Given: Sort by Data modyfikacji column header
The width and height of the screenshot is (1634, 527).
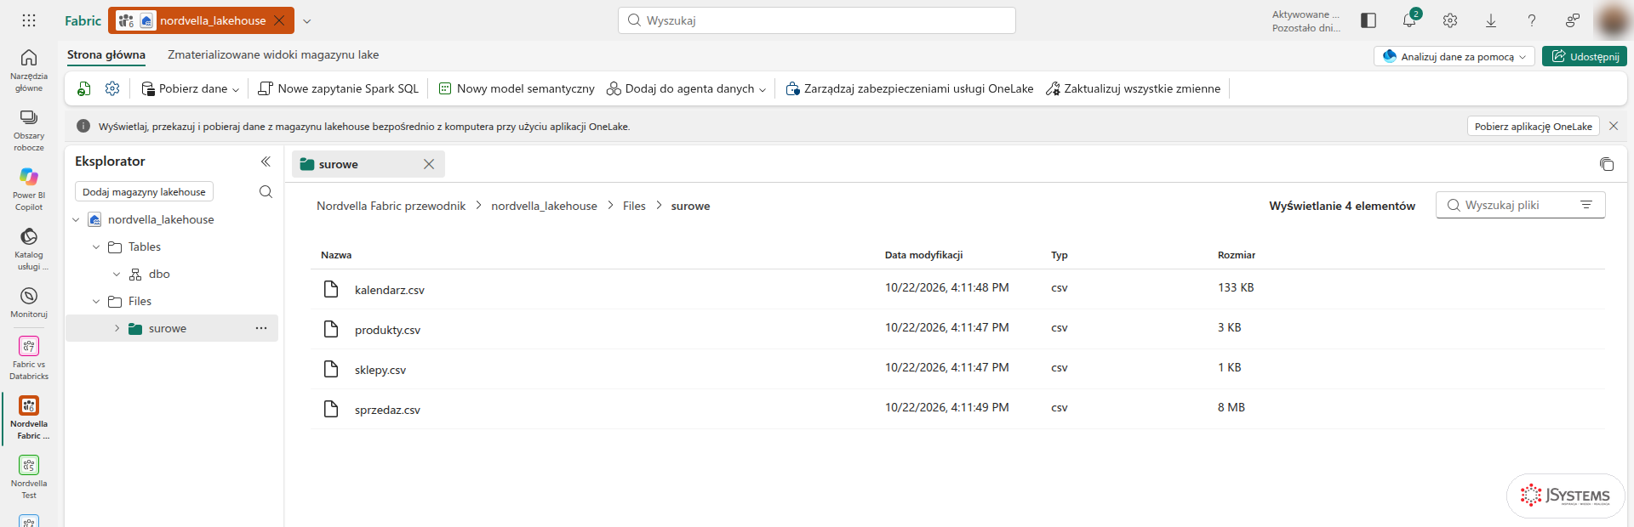Looking at the screenshot, I should 923,255.
